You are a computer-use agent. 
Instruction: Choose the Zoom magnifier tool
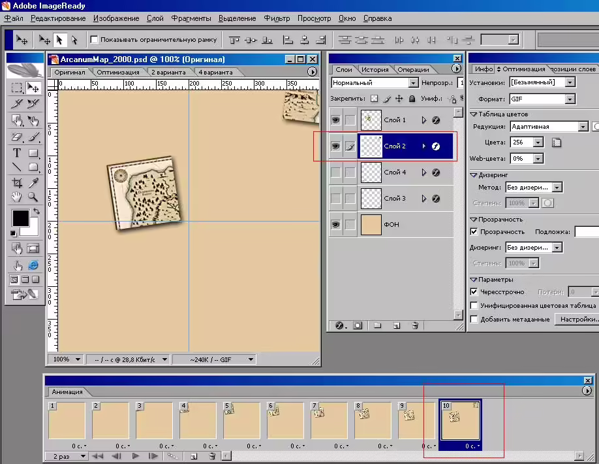[33, 197]
